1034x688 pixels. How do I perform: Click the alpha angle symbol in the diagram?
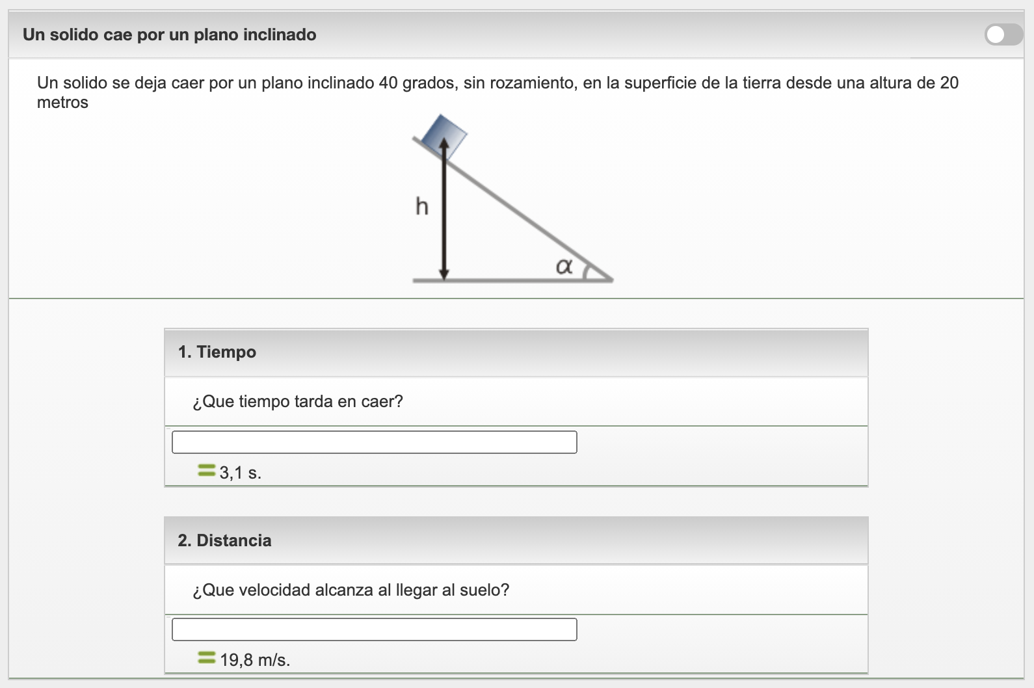pos(564,266)
